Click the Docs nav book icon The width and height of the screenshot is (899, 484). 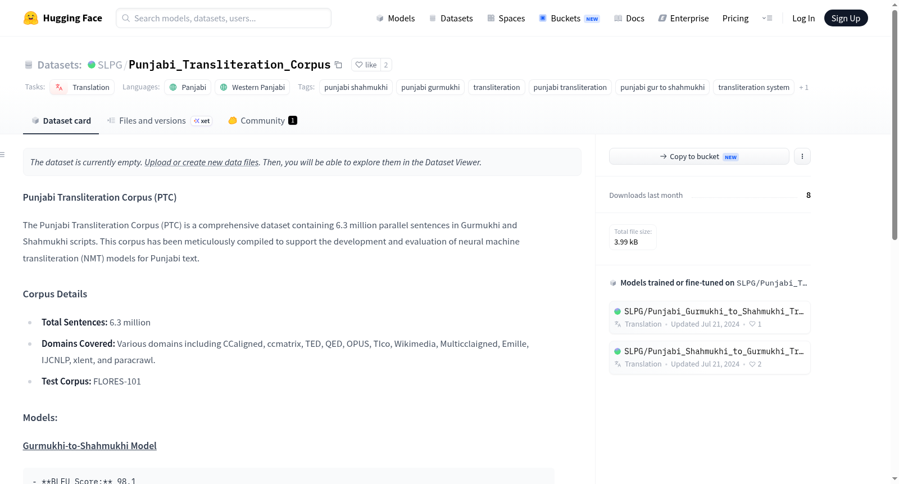pos(618,18)
